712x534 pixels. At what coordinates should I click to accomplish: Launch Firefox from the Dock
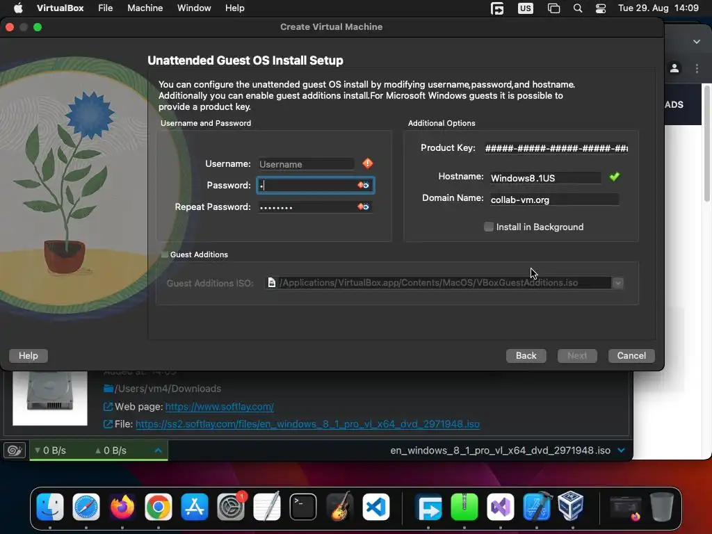tap(122, 506)
